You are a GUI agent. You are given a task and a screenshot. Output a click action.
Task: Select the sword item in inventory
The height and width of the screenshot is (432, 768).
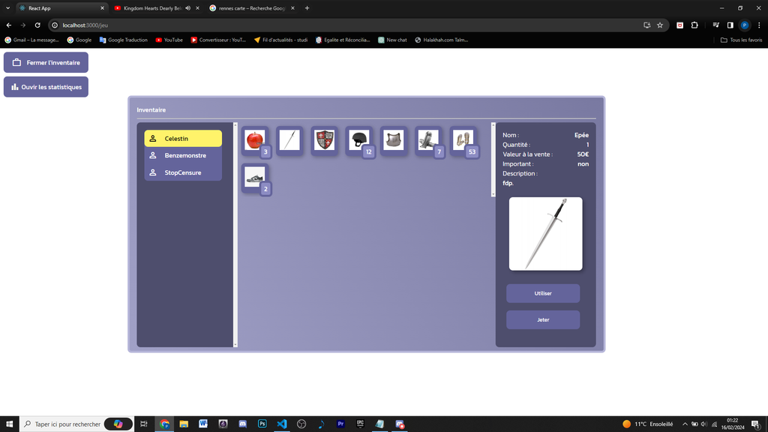coord(289,139)
